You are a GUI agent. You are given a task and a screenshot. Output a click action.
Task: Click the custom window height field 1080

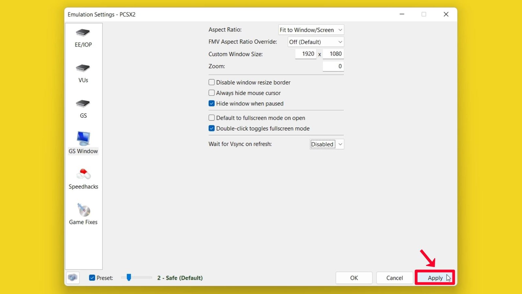coord(333,54)
